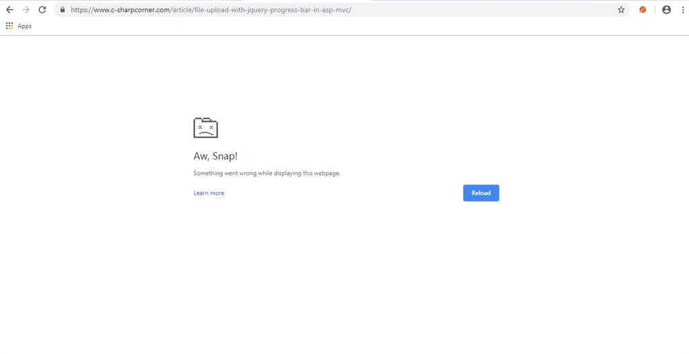Screen dimensions: 689x354
Task: Click the padlock site security icon
Action: tap(63, 9)
